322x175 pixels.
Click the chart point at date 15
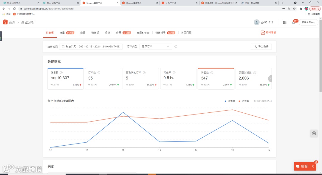coord(123,112)
